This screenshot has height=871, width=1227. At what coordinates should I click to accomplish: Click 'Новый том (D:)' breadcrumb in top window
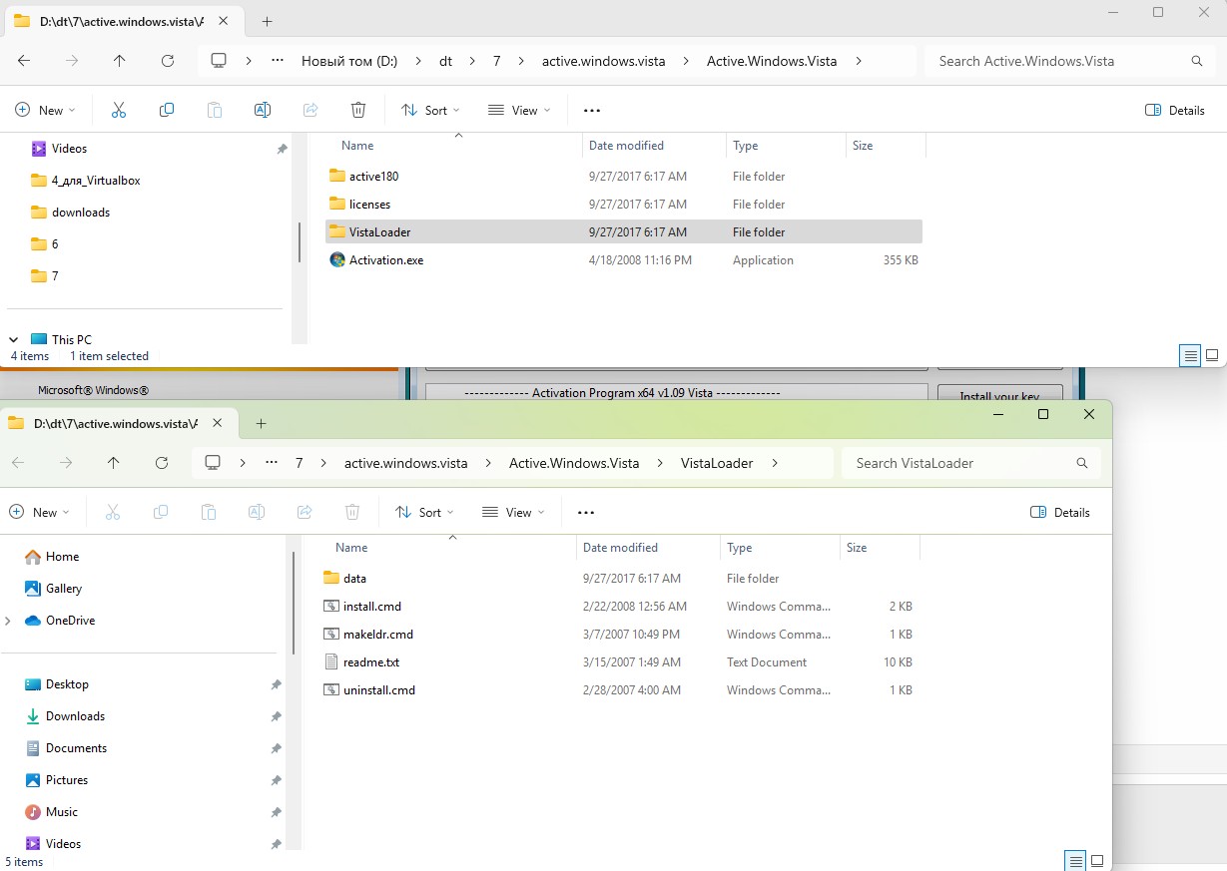pyautogui.click(x=349, y=61)
